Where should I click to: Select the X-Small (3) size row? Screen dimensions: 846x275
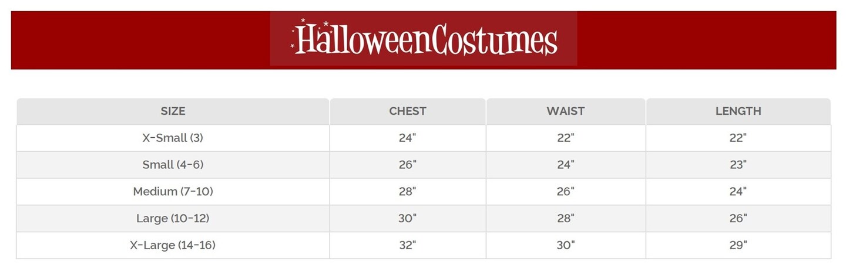tap(173, 138)
